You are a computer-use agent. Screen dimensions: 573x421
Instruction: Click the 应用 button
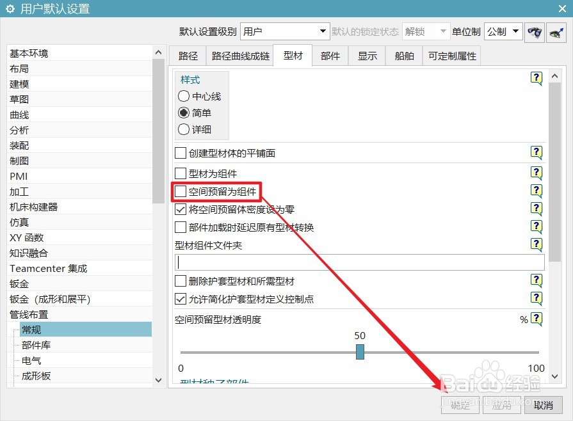click(502, 405)
